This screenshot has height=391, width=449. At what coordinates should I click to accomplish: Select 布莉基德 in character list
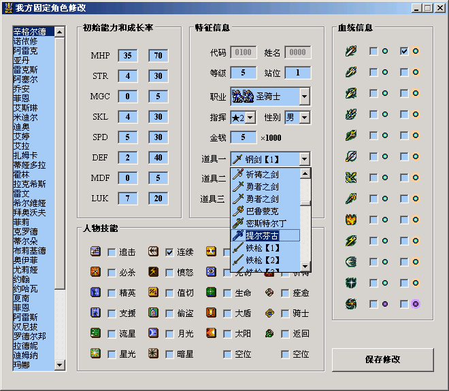click(x=33, y=250)
